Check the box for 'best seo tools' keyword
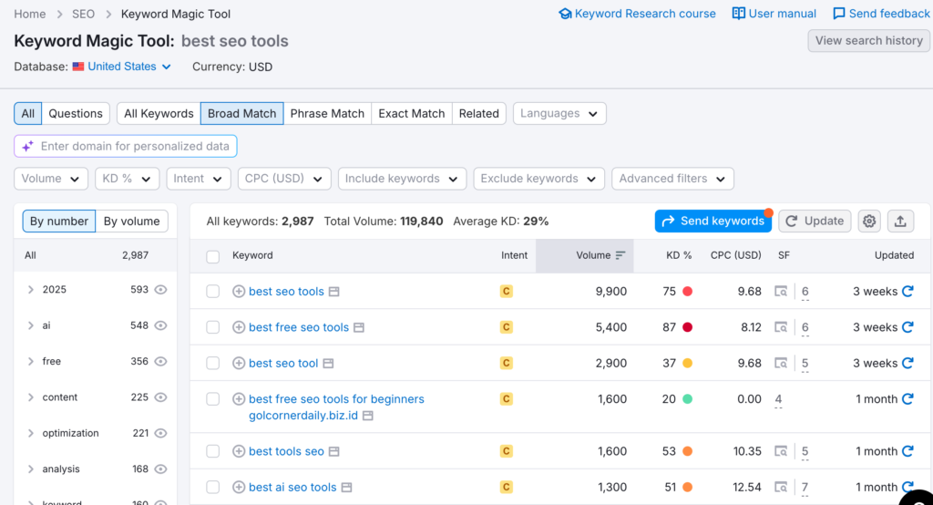Image resolution: width=933 pixels, height=505 pixels. pos(213,292)
